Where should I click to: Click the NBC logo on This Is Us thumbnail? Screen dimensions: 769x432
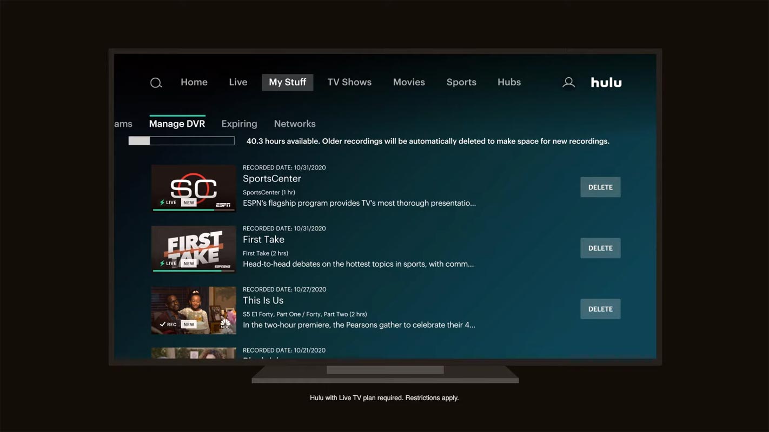point(225,324)
